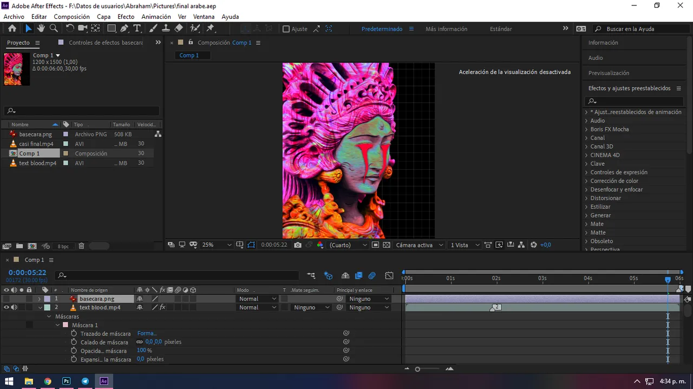Click the region of interest icon
693x389 pixels.
click(375, 245)
